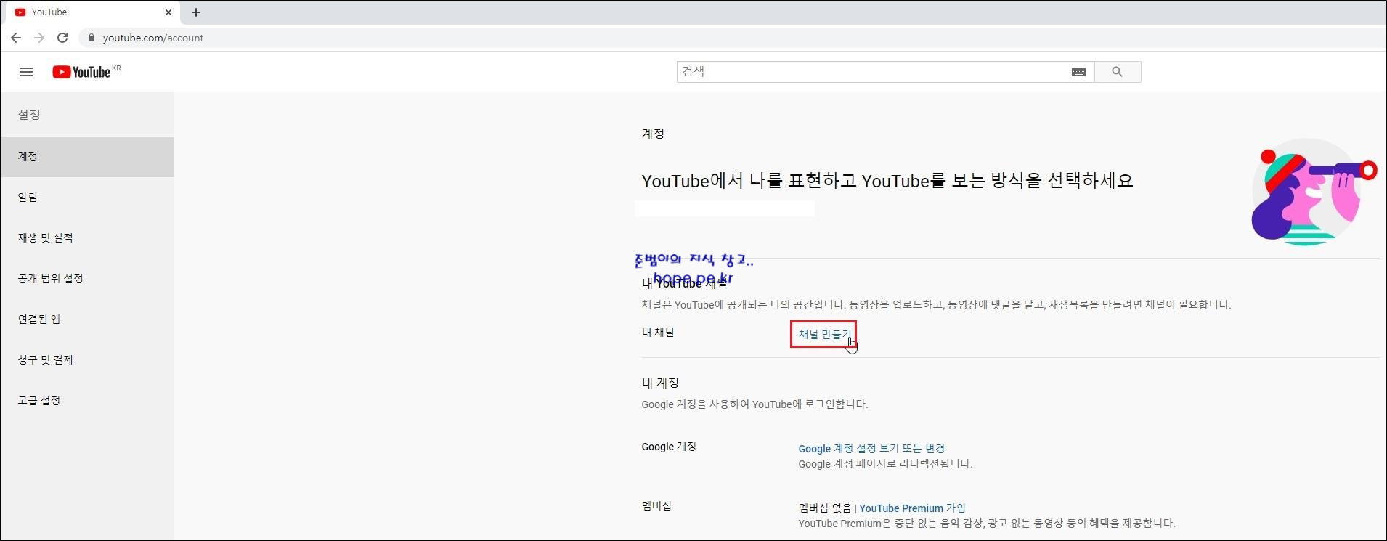Click the 설정 sidebar heading
The width and height of the screenshot is (1387, 541).
coord(29,115)
